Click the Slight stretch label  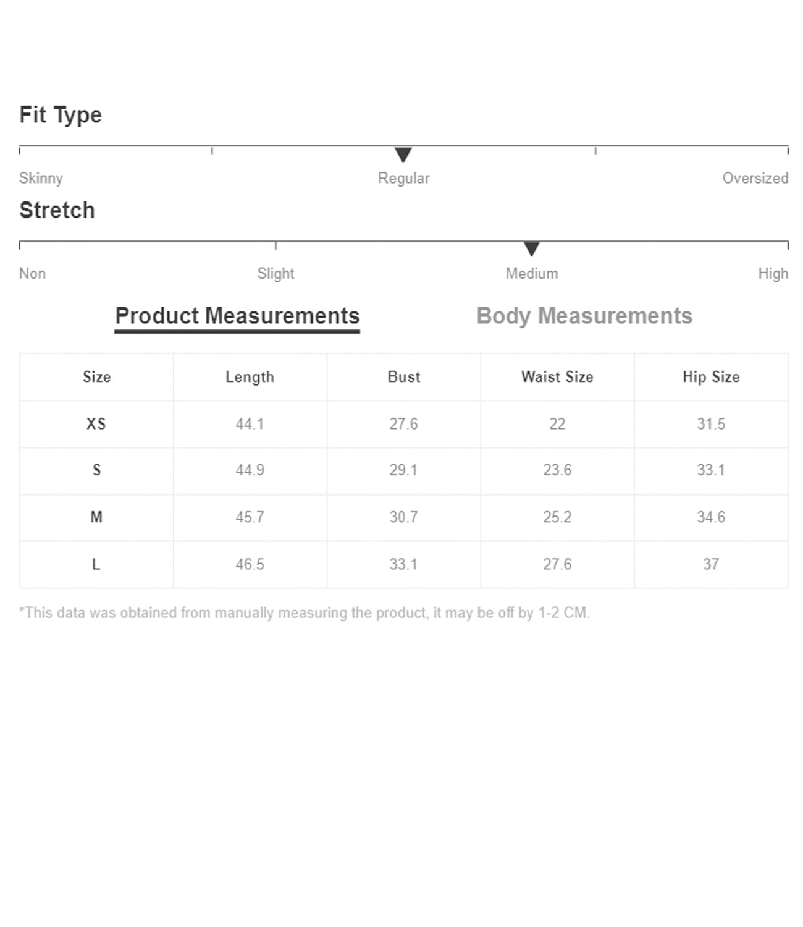point(275,273)
